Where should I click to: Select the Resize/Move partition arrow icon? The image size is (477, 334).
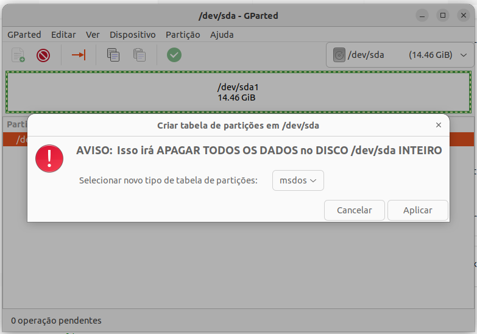(79, 55)
